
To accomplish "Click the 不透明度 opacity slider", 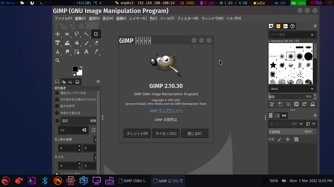I will pyautogui.click(x=290, y=131).
